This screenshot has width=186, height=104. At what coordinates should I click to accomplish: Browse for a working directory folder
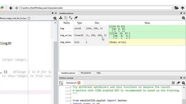click(176, 8)
